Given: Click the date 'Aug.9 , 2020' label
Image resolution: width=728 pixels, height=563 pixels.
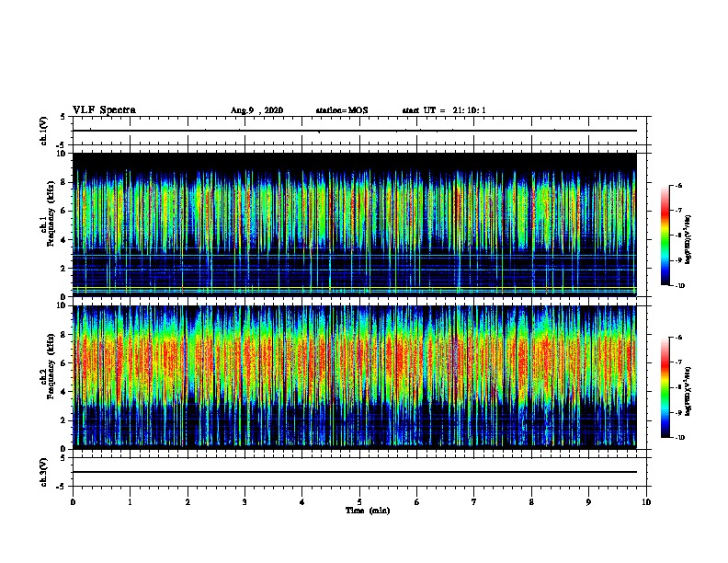Looking at the screenshot, I should pyautogui.click(x=256, y=110).
